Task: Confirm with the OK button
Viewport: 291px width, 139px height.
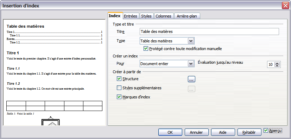Action: coord(170,132)
